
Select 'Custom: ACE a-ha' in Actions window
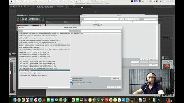point(97,24)
